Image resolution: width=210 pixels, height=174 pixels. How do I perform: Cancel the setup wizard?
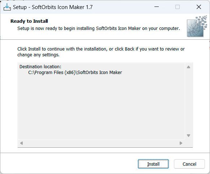[x=189, y=164]
